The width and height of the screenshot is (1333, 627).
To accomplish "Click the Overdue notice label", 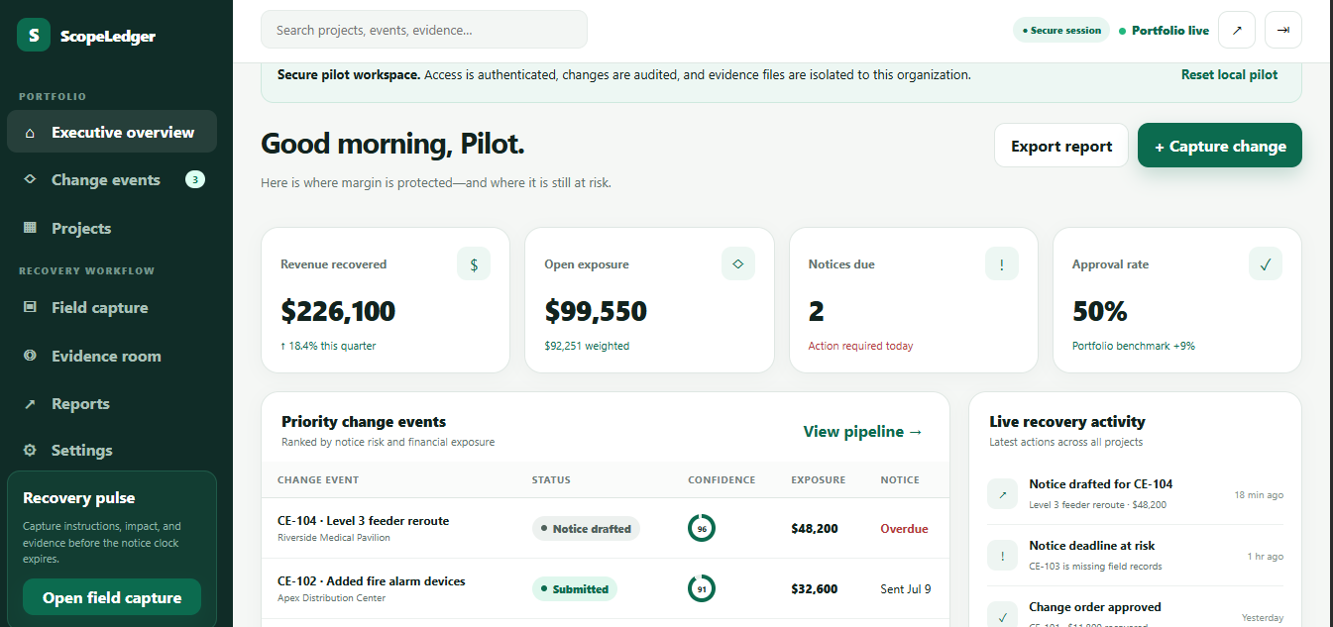I will pyautogui.click(x=904, y=529).
